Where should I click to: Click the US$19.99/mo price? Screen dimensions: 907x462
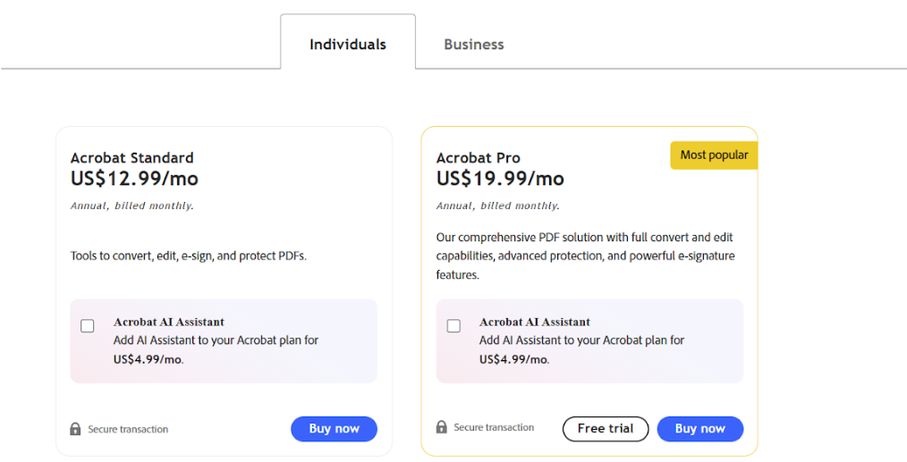[500, 179]
